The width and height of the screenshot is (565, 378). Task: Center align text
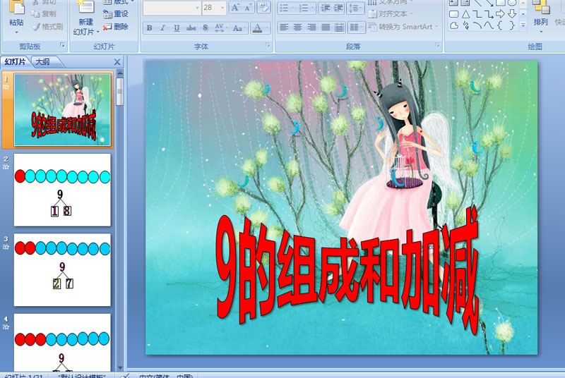click(x=297, y=28)
